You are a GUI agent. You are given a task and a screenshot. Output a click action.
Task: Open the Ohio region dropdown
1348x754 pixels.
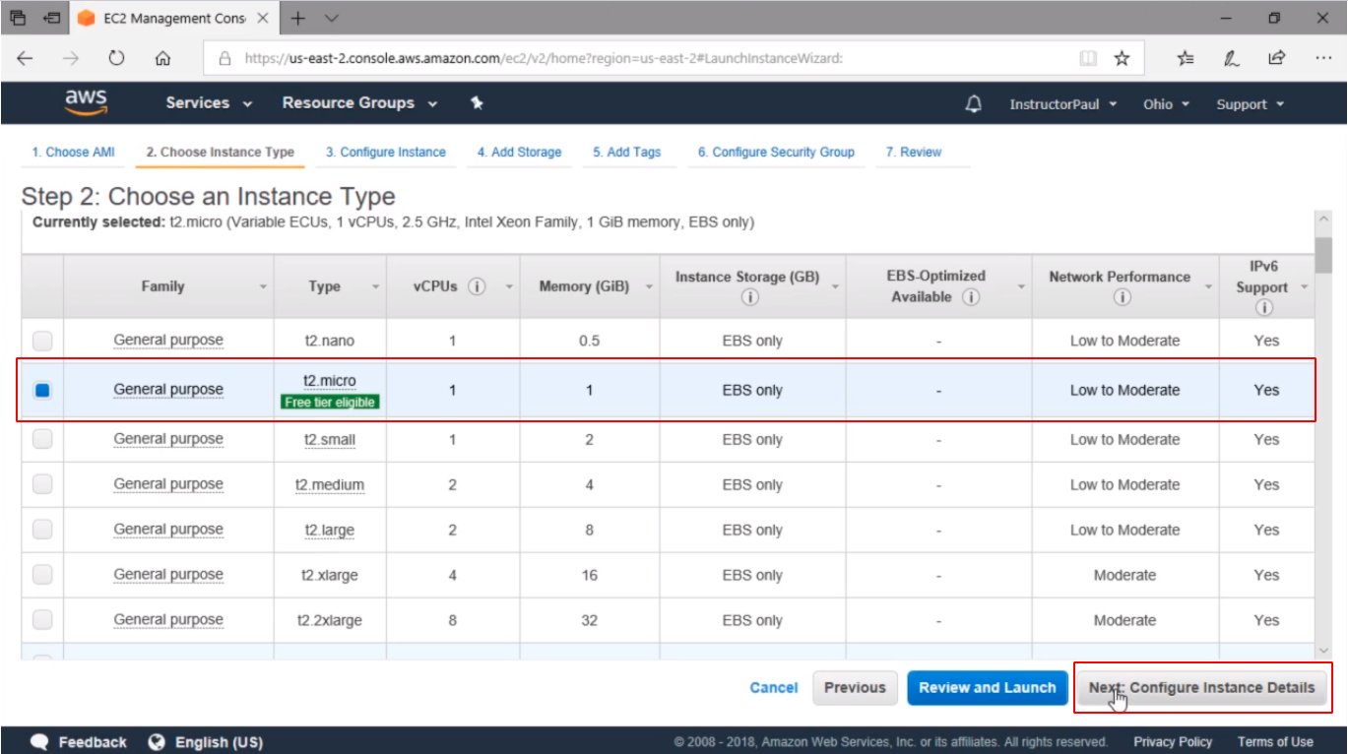(x=1167, y=104)
